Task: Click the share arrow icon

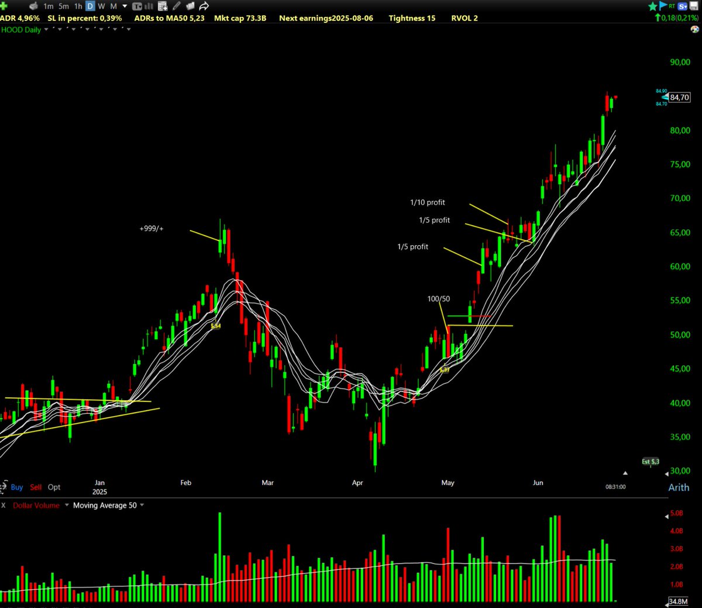Action: (x=204, y=6)
